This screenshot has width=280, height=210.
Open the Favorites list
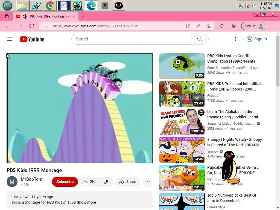click(x=222, y=26)
